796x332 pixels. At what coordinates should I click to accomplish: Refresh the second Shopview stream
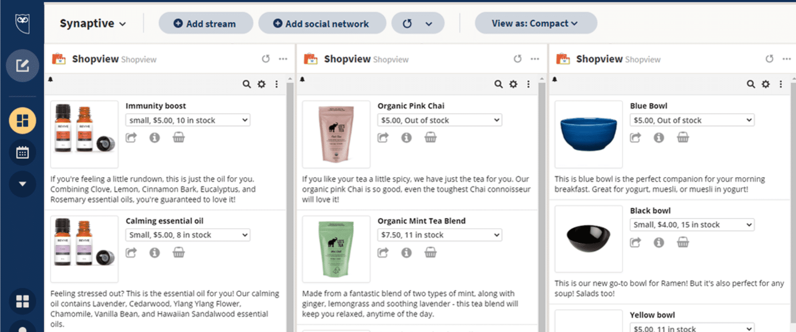coord(517,59)
